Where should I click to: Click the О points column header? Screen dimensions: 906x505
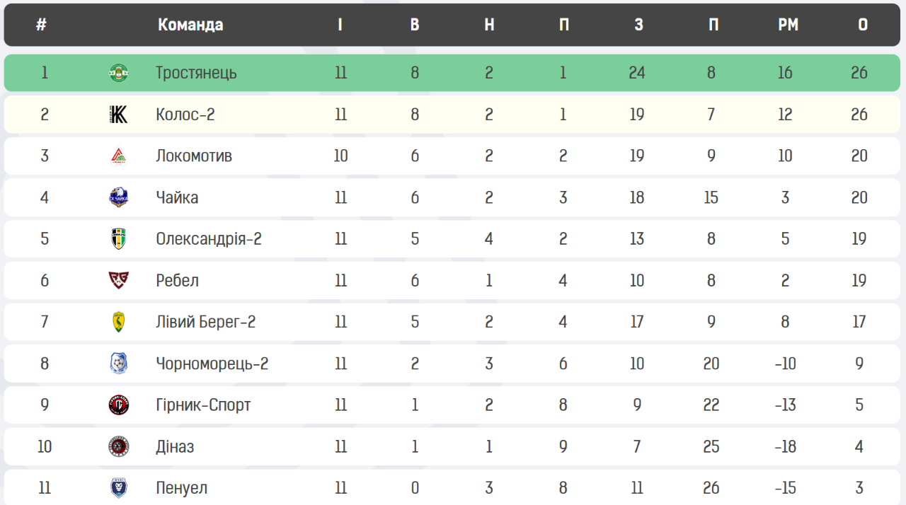point(863,25)
